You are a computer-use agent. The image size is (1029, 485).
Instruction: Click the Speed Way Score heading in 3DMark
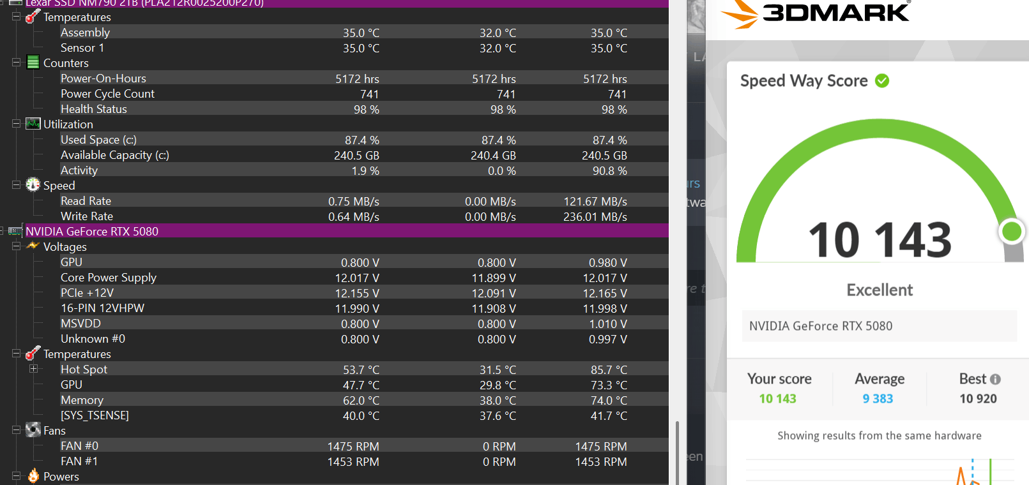pyautogui.click(x=804, y=80)
